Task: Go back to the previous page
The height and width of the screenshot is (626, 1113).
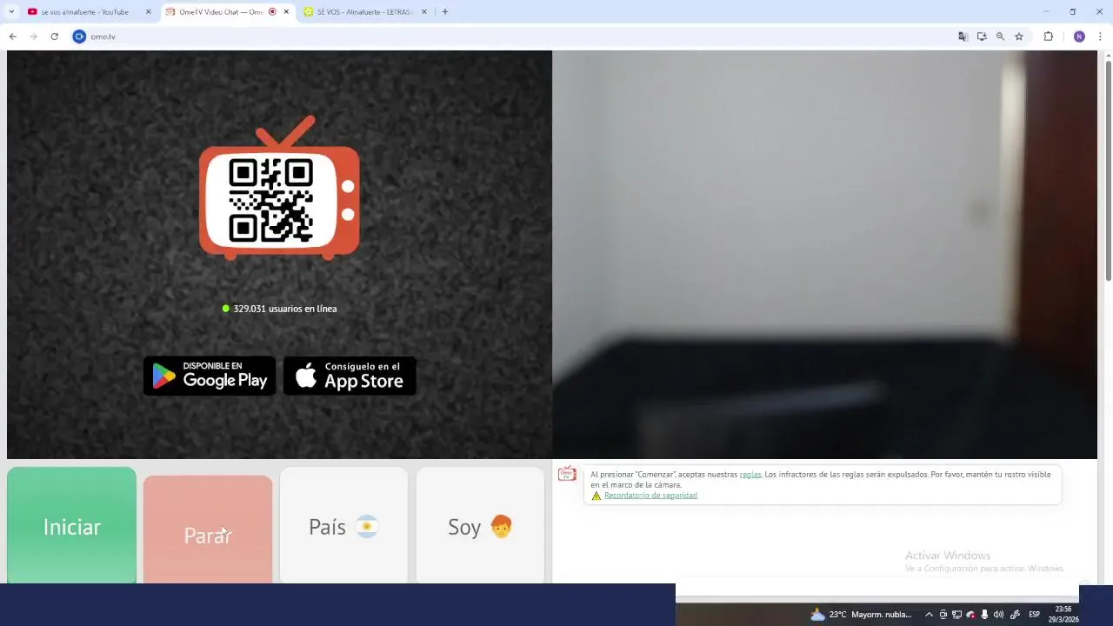Action: (x=12, y=37)
